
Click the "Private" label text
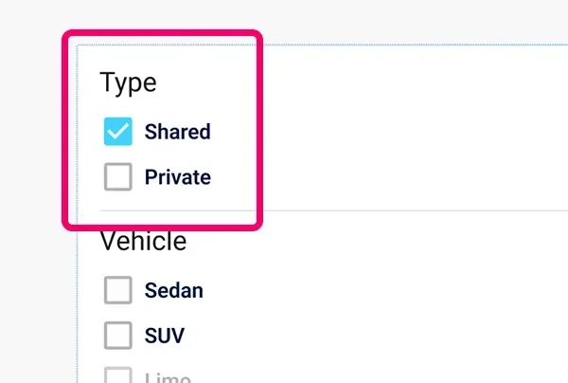tap(177, 176)
